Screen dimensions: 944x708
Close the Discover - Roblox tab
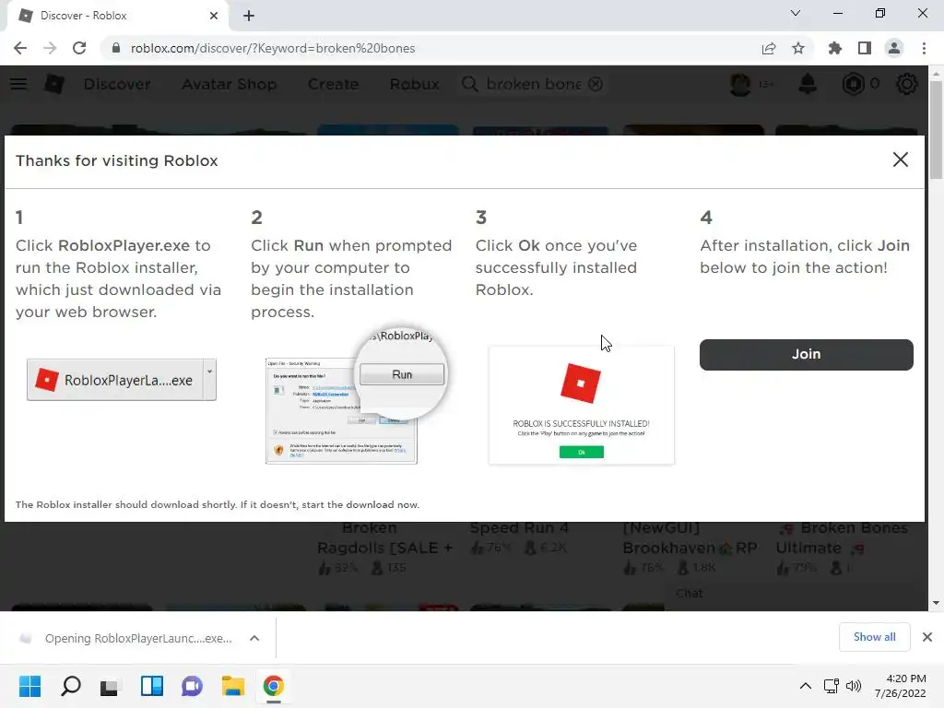click(214, 16)
